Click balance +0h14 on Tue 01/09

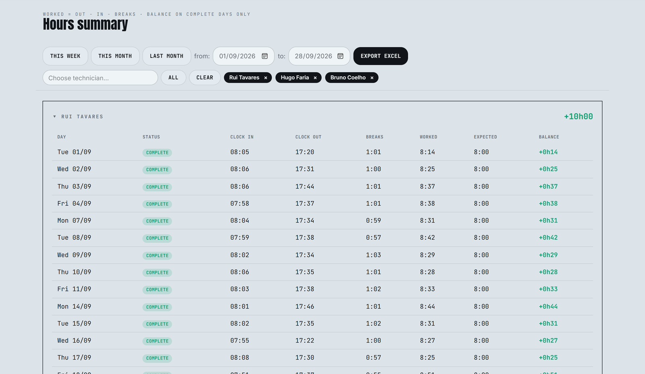[x=548, y=152]
